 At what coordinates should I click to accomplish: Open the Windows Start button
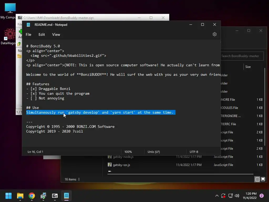click(x=8, y=196)
